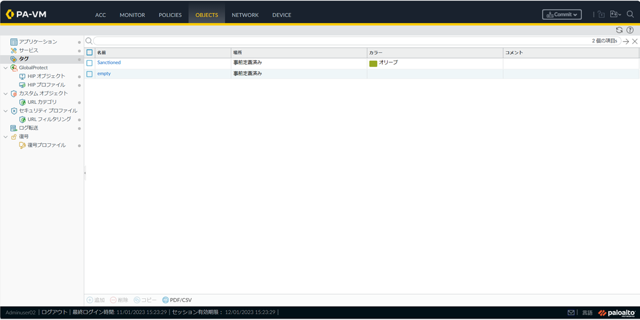640x320 pixels.
Task: Click the search magnifier icon in header
Action: (x=630, y=14)
